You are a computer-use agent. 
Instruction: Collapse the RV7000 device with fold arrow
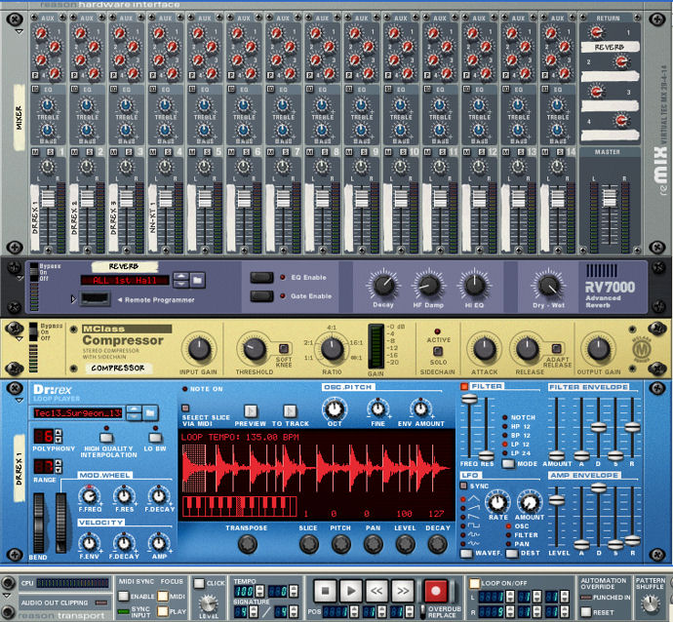[x=19, y=279]
